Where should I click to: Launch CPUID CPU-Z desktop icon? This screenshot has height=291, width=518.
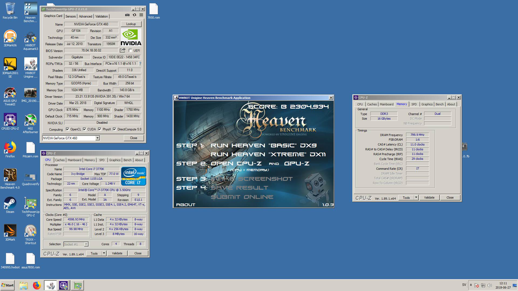tap(10, 122)
